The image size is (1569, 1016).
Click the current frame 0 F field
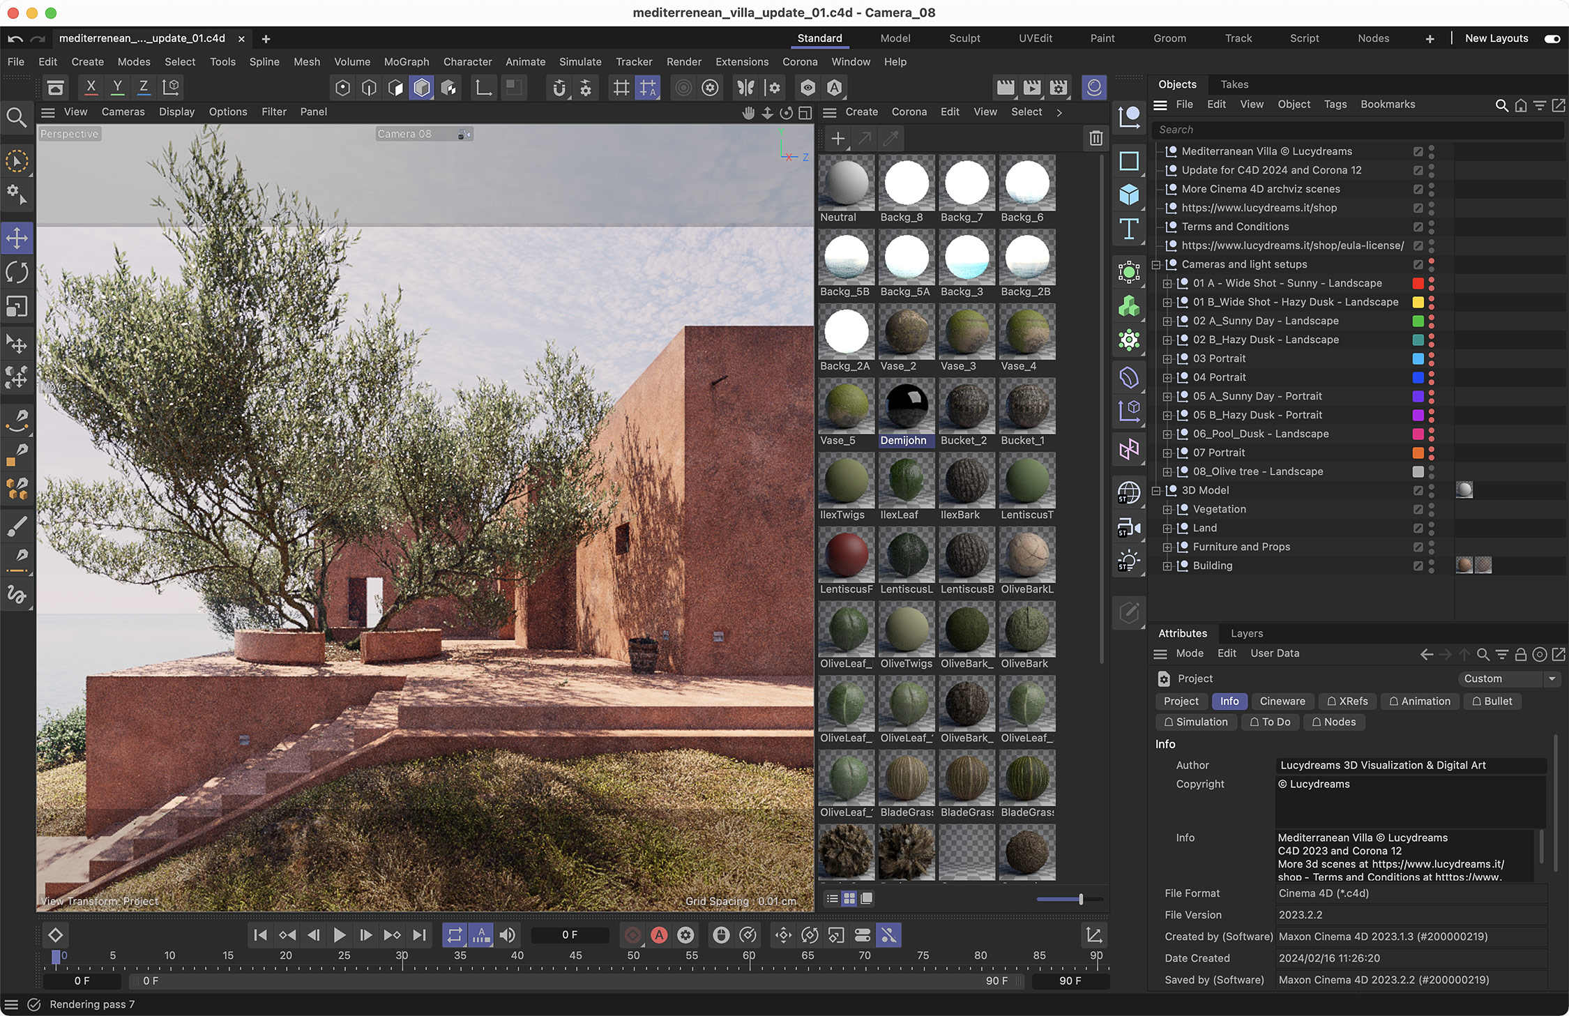[x=570, y=935]
